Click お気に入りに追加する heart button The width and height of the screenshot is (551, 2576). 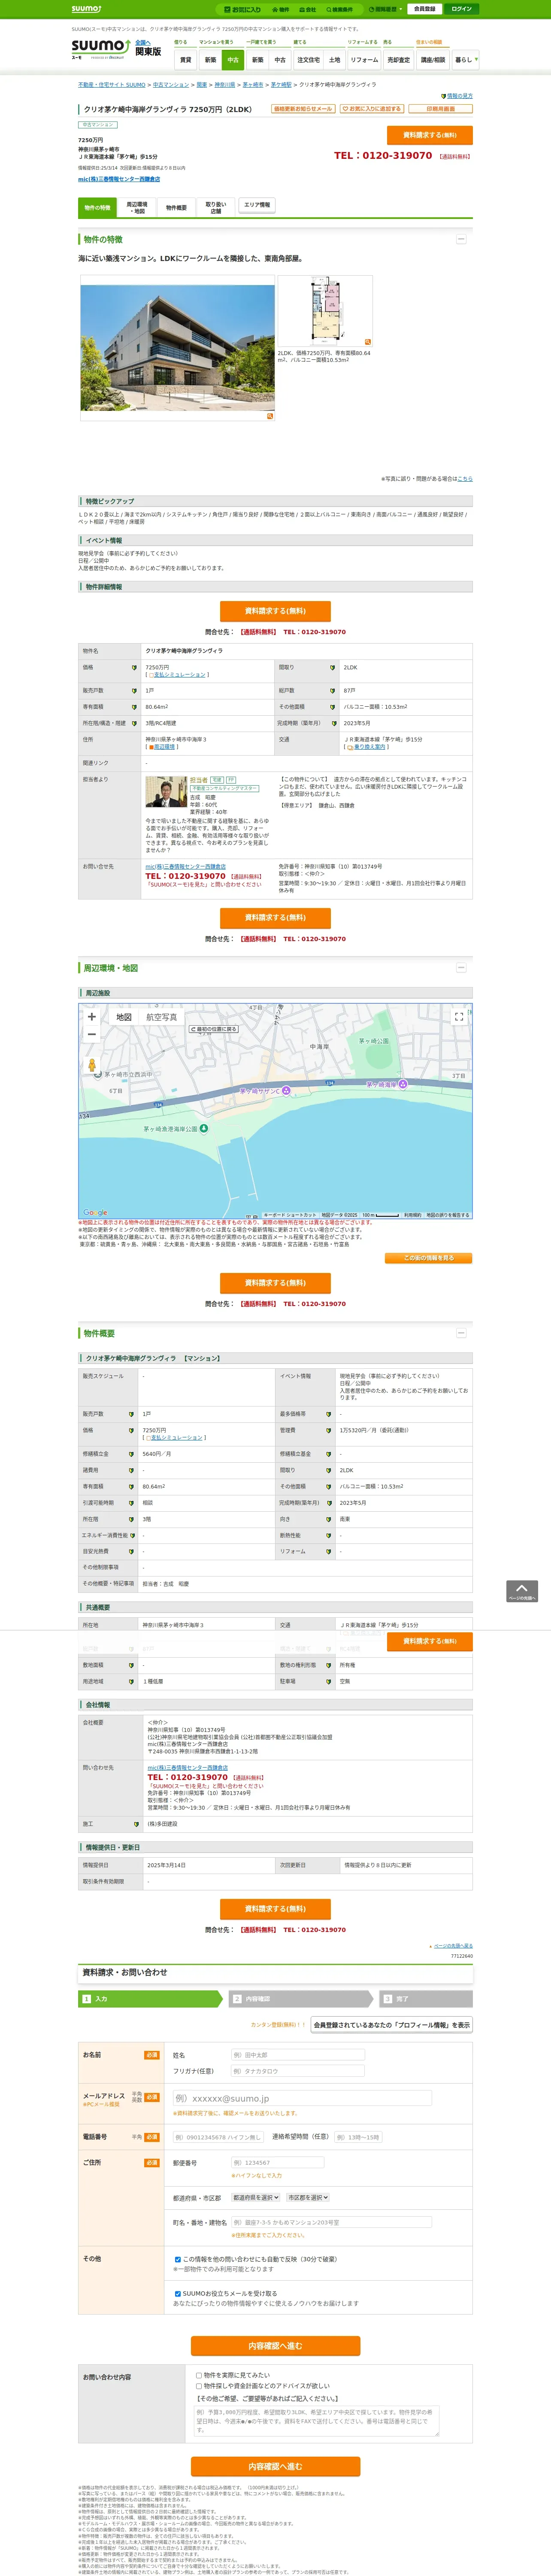click(x=371, y=109)
